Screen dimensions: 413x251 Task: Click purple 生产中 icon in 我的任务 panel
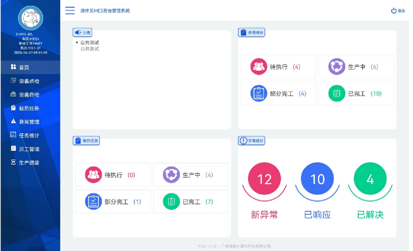click(171, 175)
